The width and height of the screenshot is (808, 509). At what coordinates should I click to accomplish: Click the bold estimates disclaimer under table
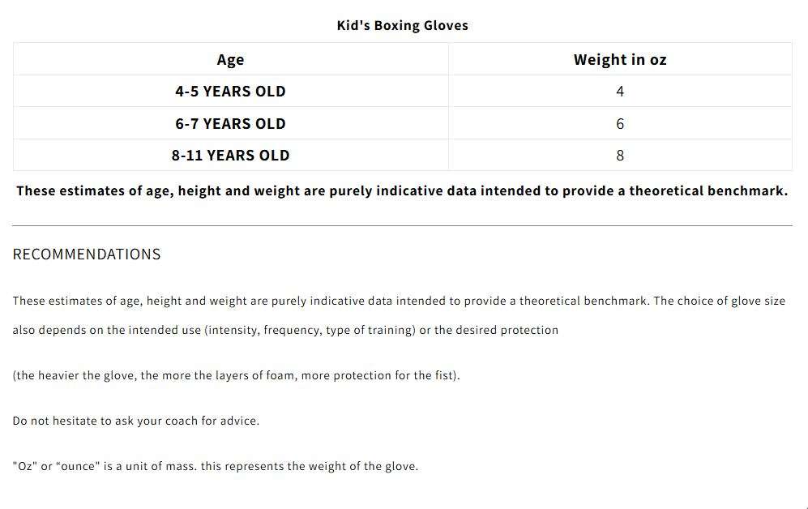tap(402, 191)
